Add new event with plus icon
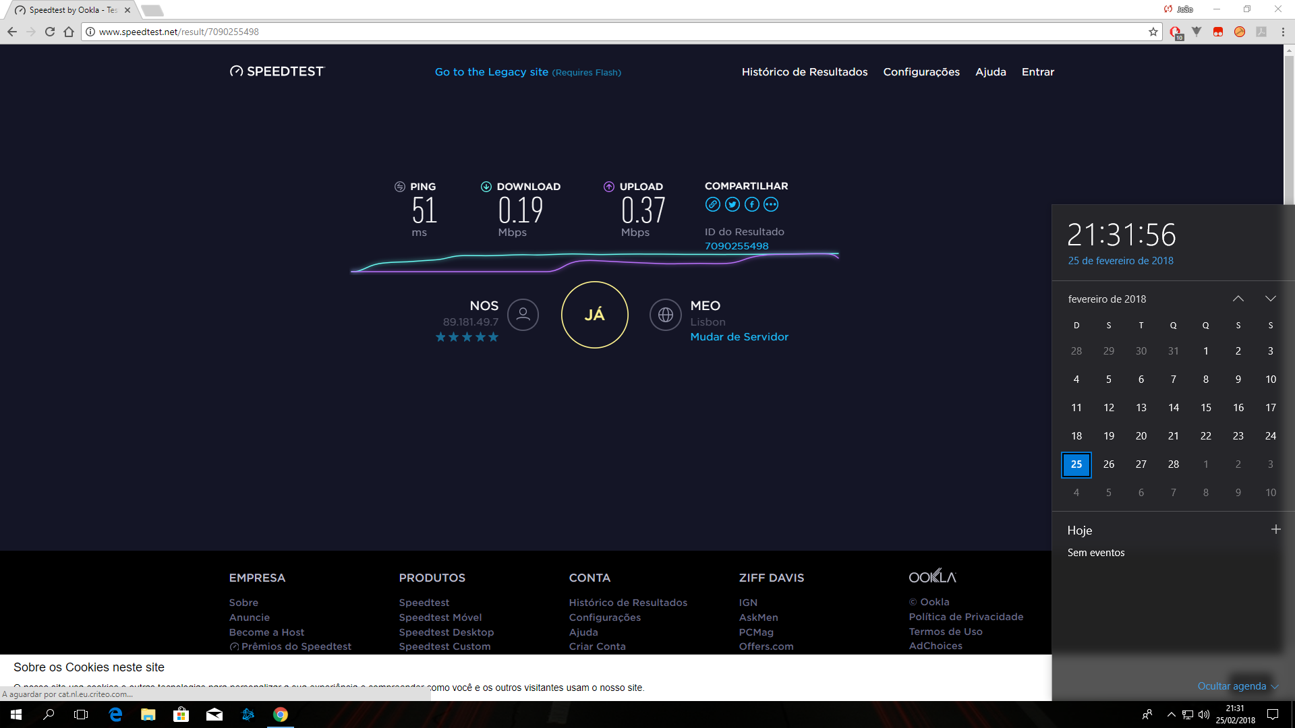The height and width of the screenshot is (728, 1295). [x=1275, y=530]
